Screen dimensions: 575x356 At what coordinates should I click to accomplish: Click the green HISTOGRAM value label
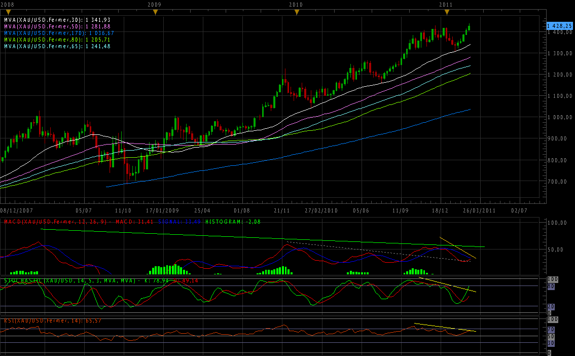(x=233, y=222)
